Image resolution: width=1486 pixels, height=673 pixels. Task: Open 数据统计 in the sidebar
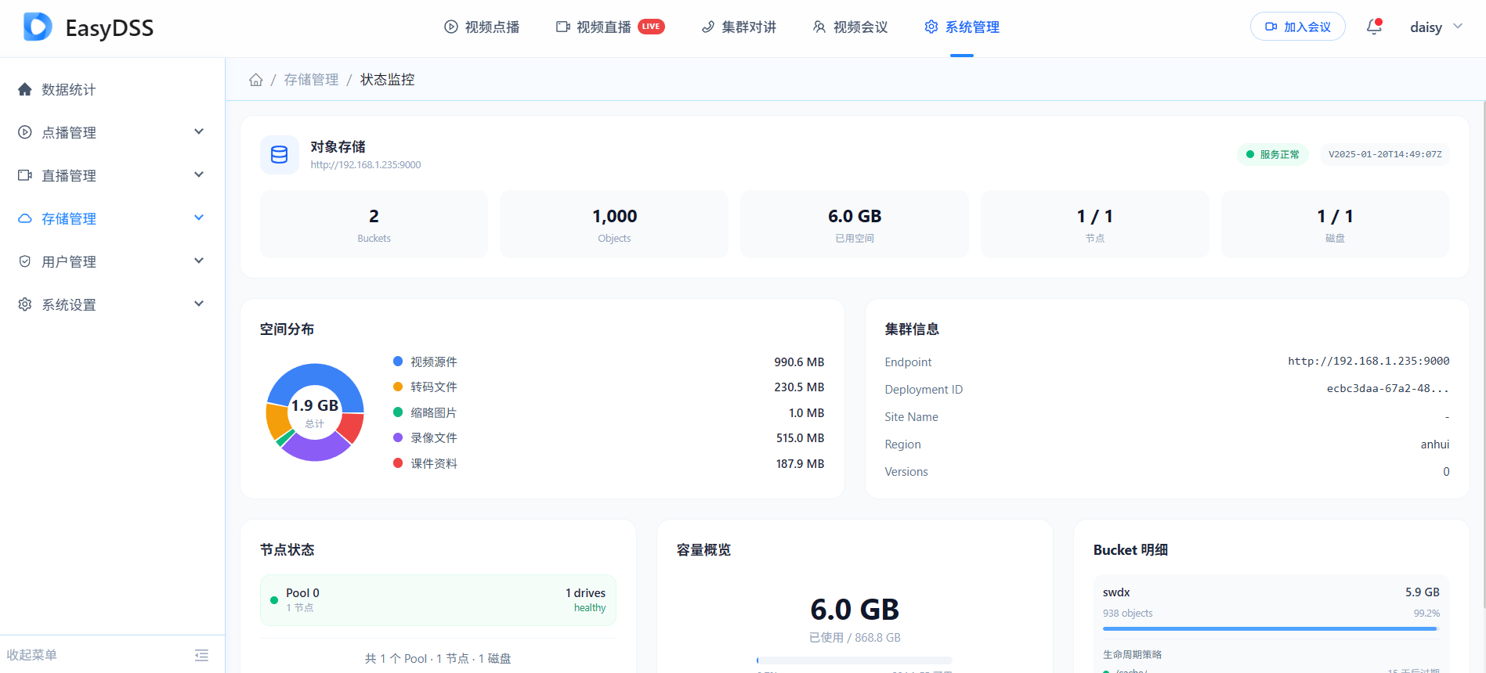coord(112,90)
